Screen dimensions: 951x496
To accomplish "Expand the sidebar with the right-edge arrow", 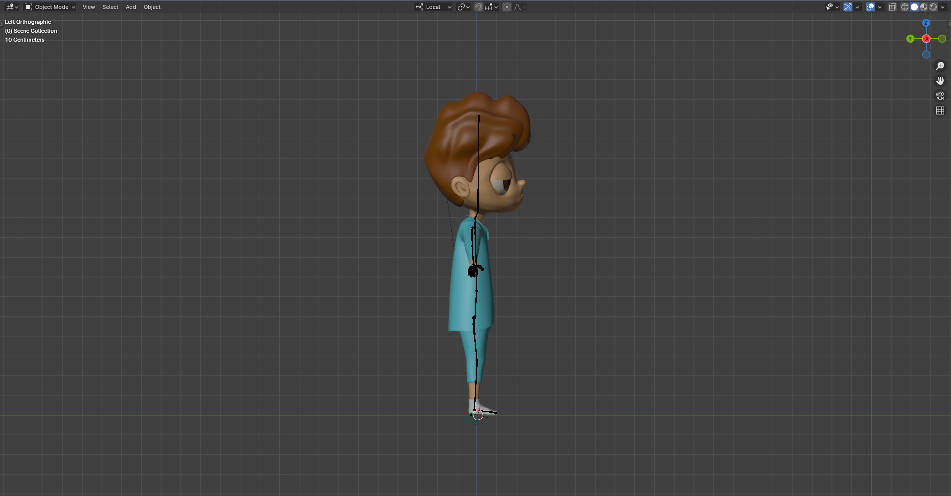I will tap(949, 23).
